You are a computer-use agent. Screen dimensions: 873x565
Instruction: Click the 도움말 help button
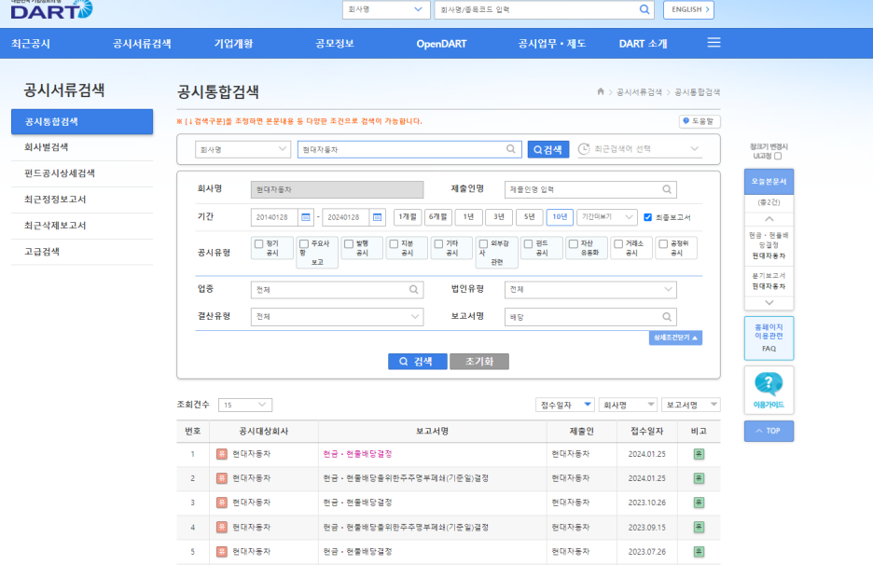[x=700, y=121]
